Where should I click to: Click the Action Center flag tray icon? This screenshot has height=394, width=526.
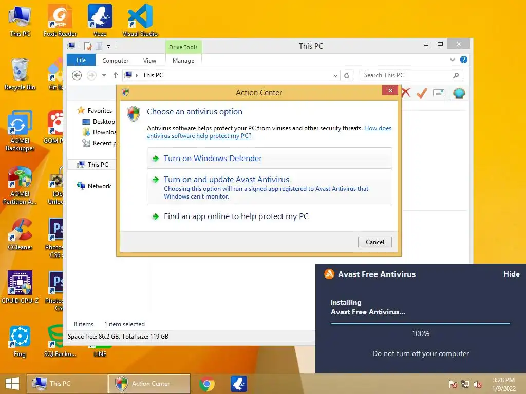(453, 384)
